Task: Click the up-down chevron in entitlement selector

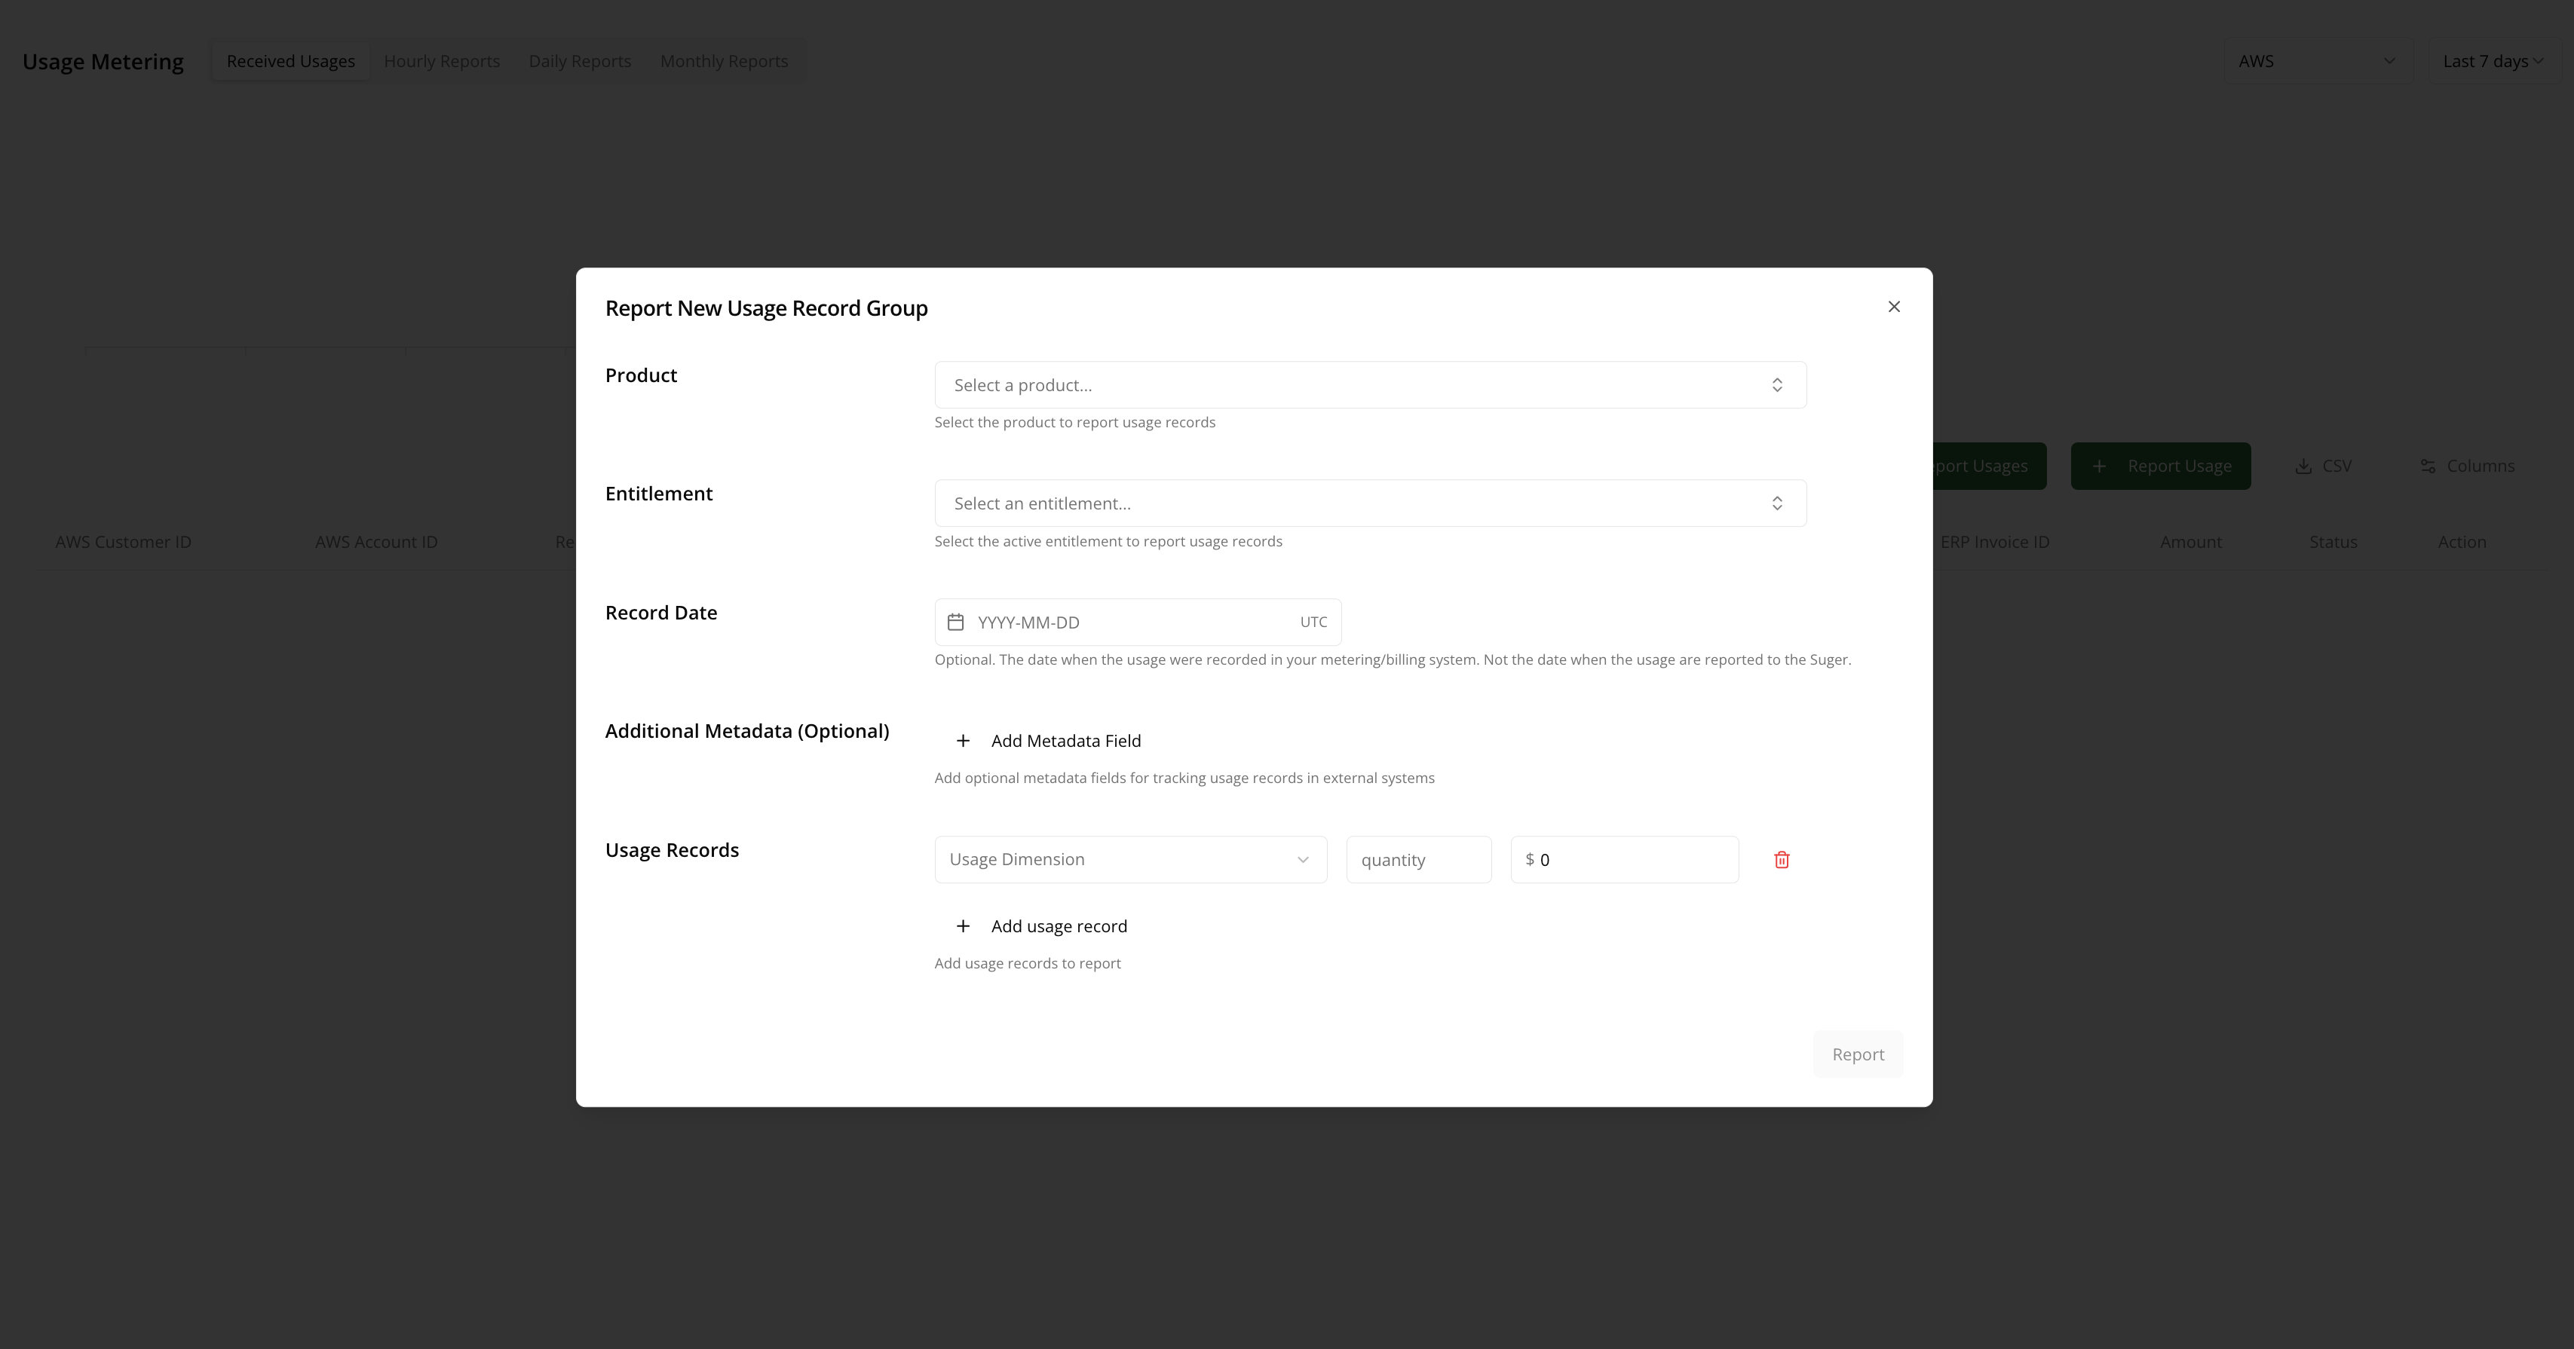Action: [x=1776, y=503]
